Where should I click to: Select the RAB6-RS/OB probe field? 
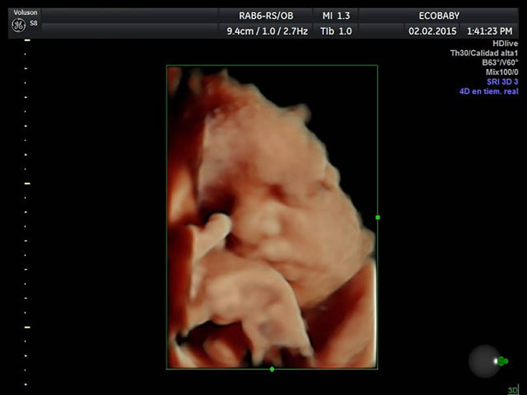265,16
